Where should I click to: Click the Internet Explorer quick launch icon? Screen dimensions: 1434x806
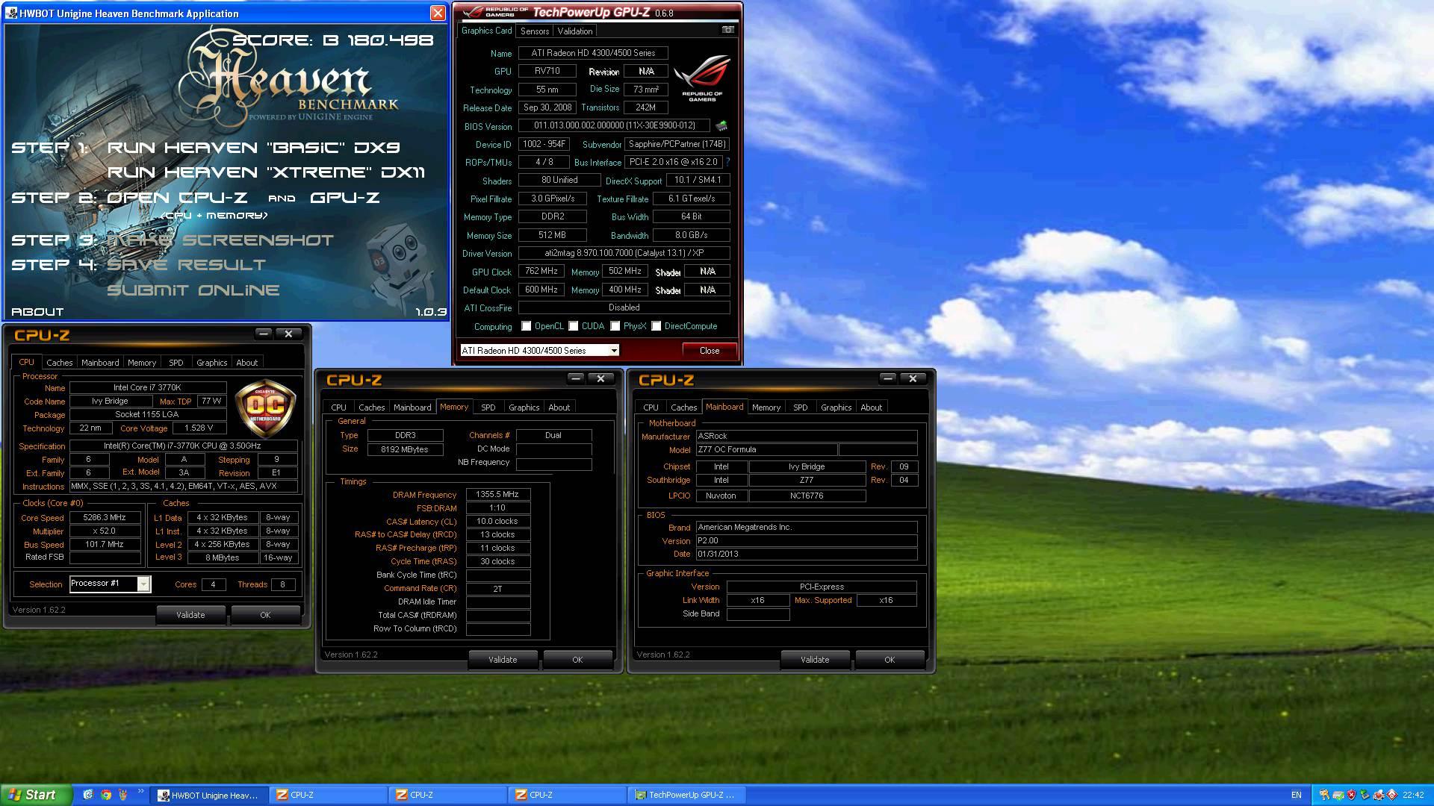point(88,795)
